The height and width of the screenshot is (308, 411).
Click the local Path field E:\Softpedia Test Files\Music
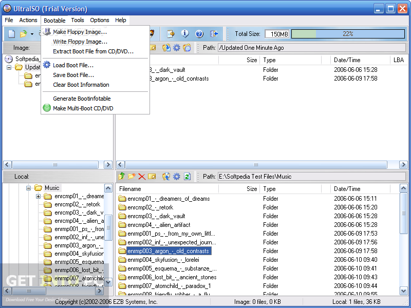click(312, 177)
